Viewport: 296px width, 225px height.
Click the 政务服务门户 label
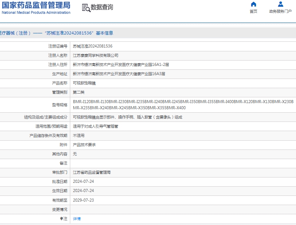point(281,11)
